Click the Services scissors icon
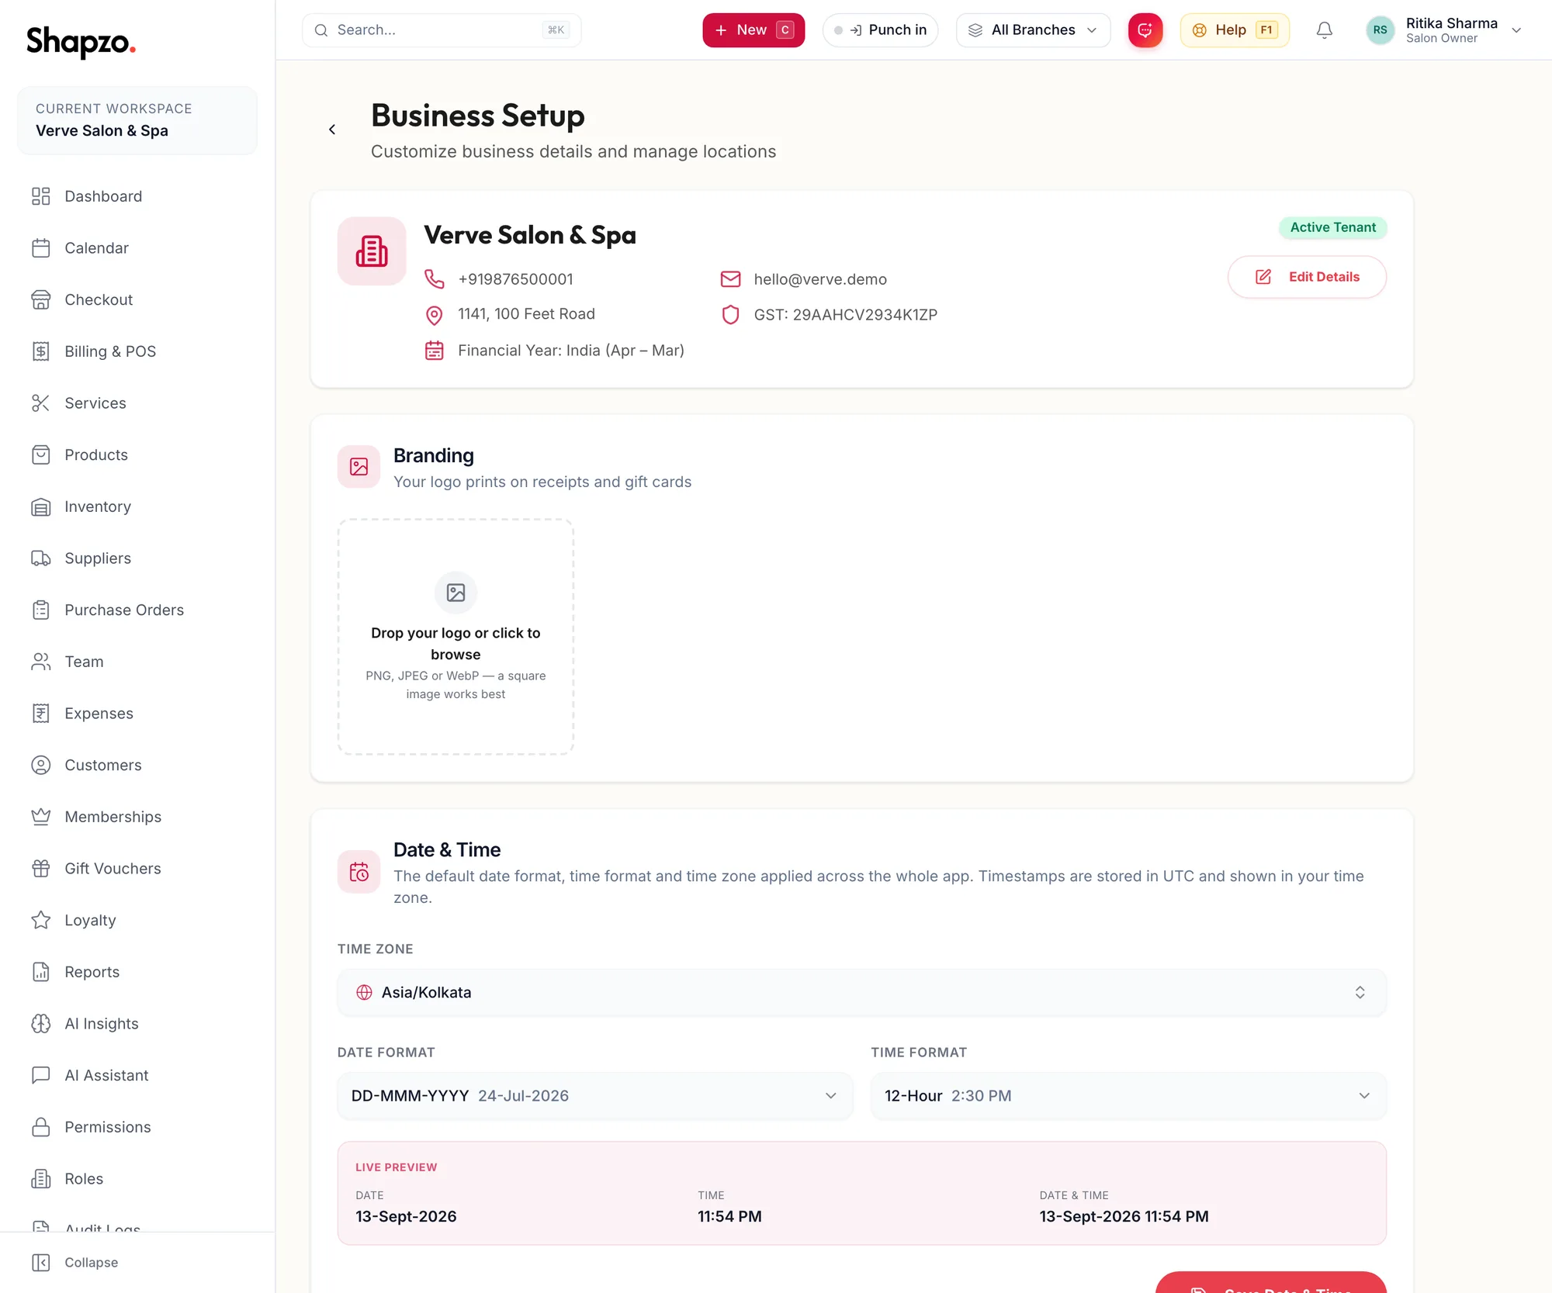 [41, 403]
